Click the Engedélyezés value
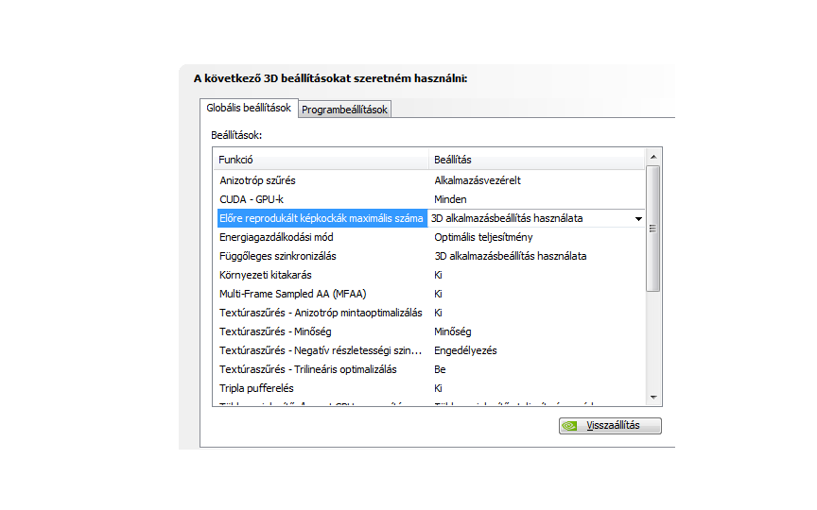The width and height of the screenshot is (817, 510). click(465, 350)
